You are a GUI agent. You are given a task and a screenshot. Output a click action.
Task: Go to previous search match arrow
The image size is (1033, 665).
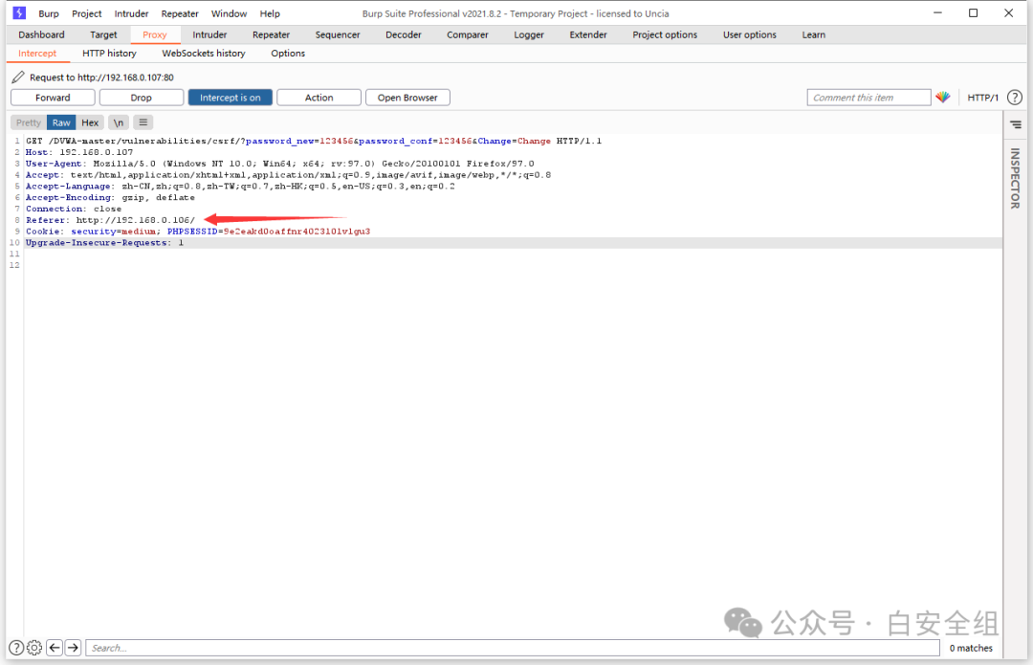tap(55, 648)
